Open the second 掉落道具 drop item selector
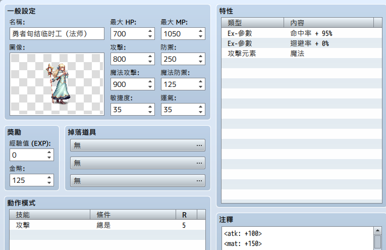The width and height of the screenshot is (386, 250). coord(138,163)
